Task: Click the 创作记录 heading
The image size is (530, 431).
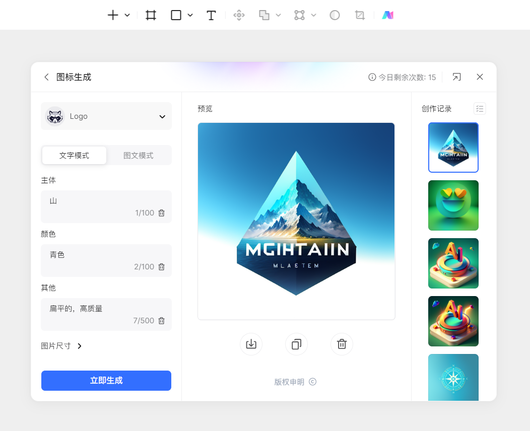Action: pyautogui.click(x=436, y=109)
